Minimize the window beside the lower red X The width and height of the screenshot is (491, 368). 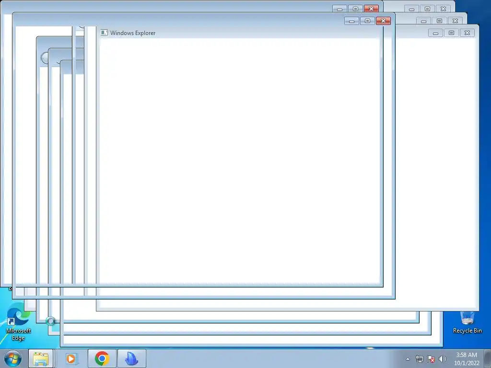coord(351,21)
